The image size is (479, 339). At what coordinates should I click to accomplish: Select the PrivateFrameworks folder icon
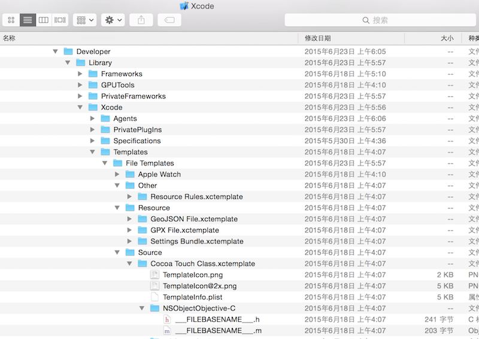point(93,96)
